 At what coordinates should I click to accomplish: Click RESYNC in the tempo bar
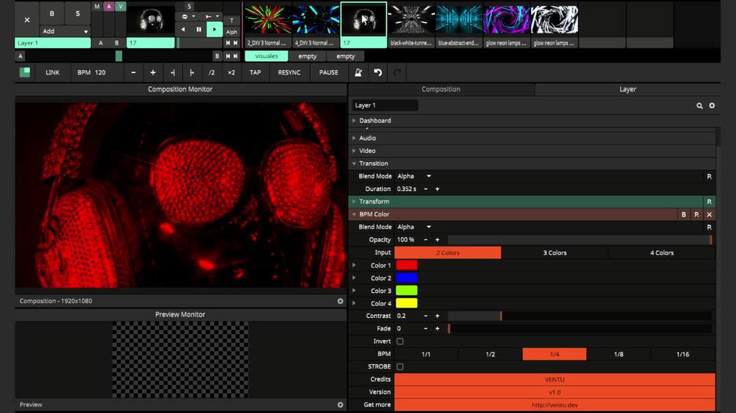tap(289, 72)
